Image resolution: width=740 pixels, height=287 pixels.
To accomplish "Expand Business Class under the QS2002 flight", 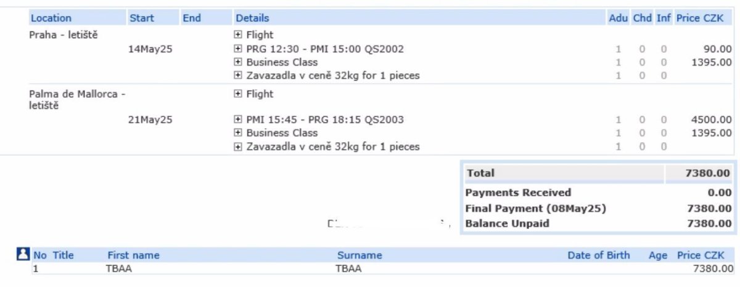I will tap(238, 62).
